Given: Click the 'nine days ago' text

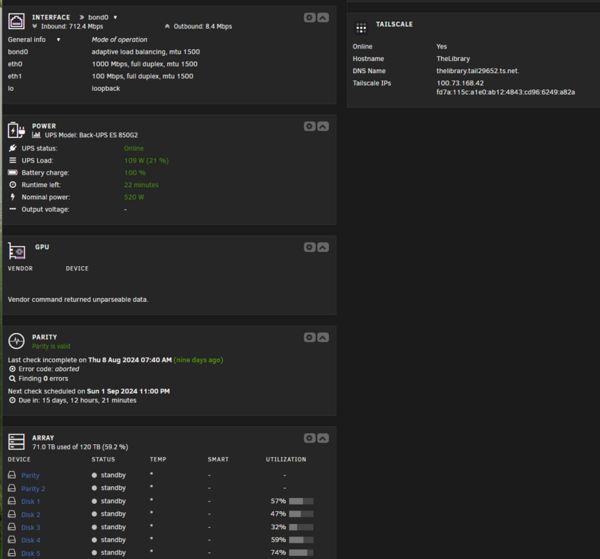Looking at the screenshot, I should pos(199,360).
